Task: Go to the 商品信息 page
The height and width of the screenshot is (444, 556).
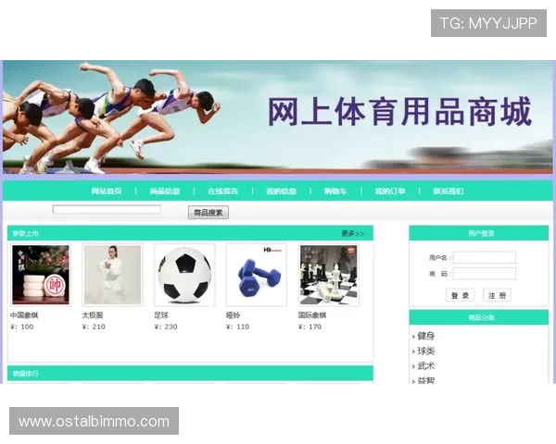Action: tap(165, 191)
